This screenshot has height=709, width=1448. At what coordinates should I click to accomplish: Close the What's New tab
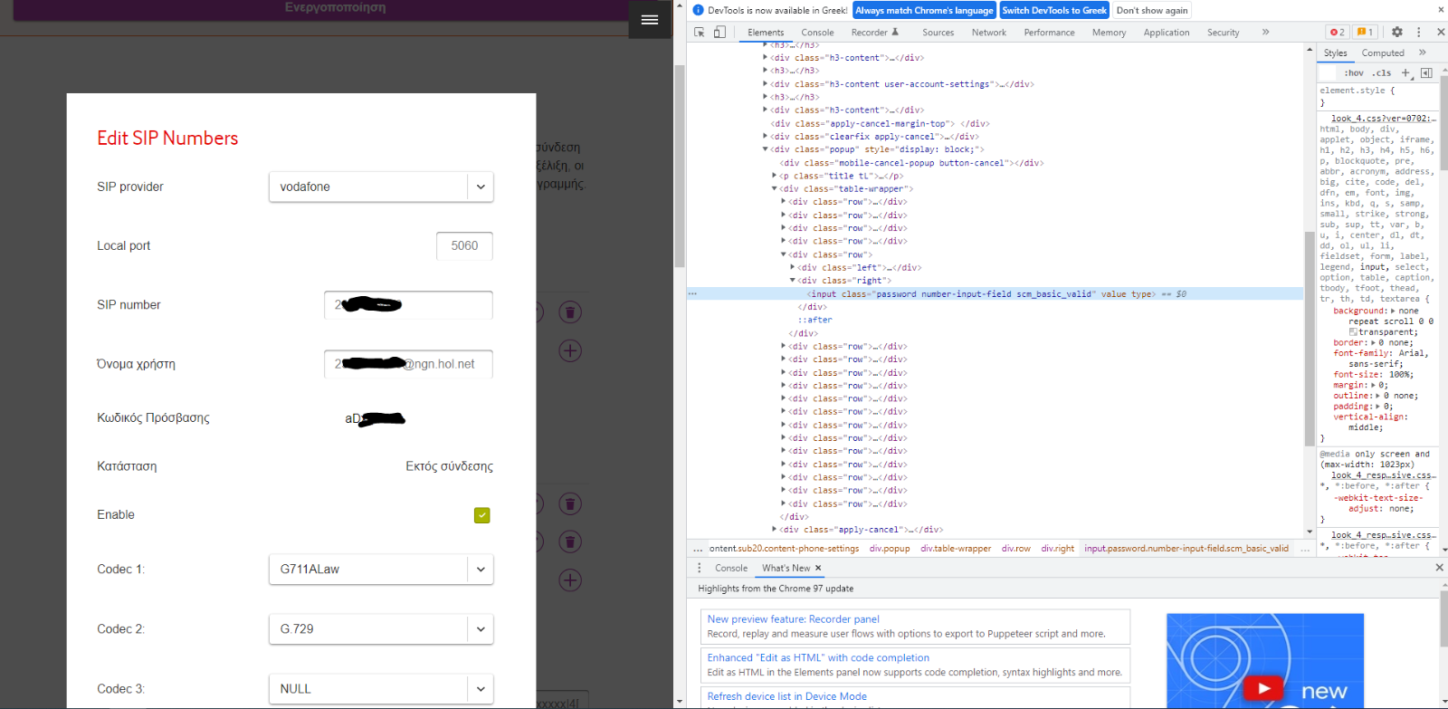pyautogui.click(x=818, y=568)
